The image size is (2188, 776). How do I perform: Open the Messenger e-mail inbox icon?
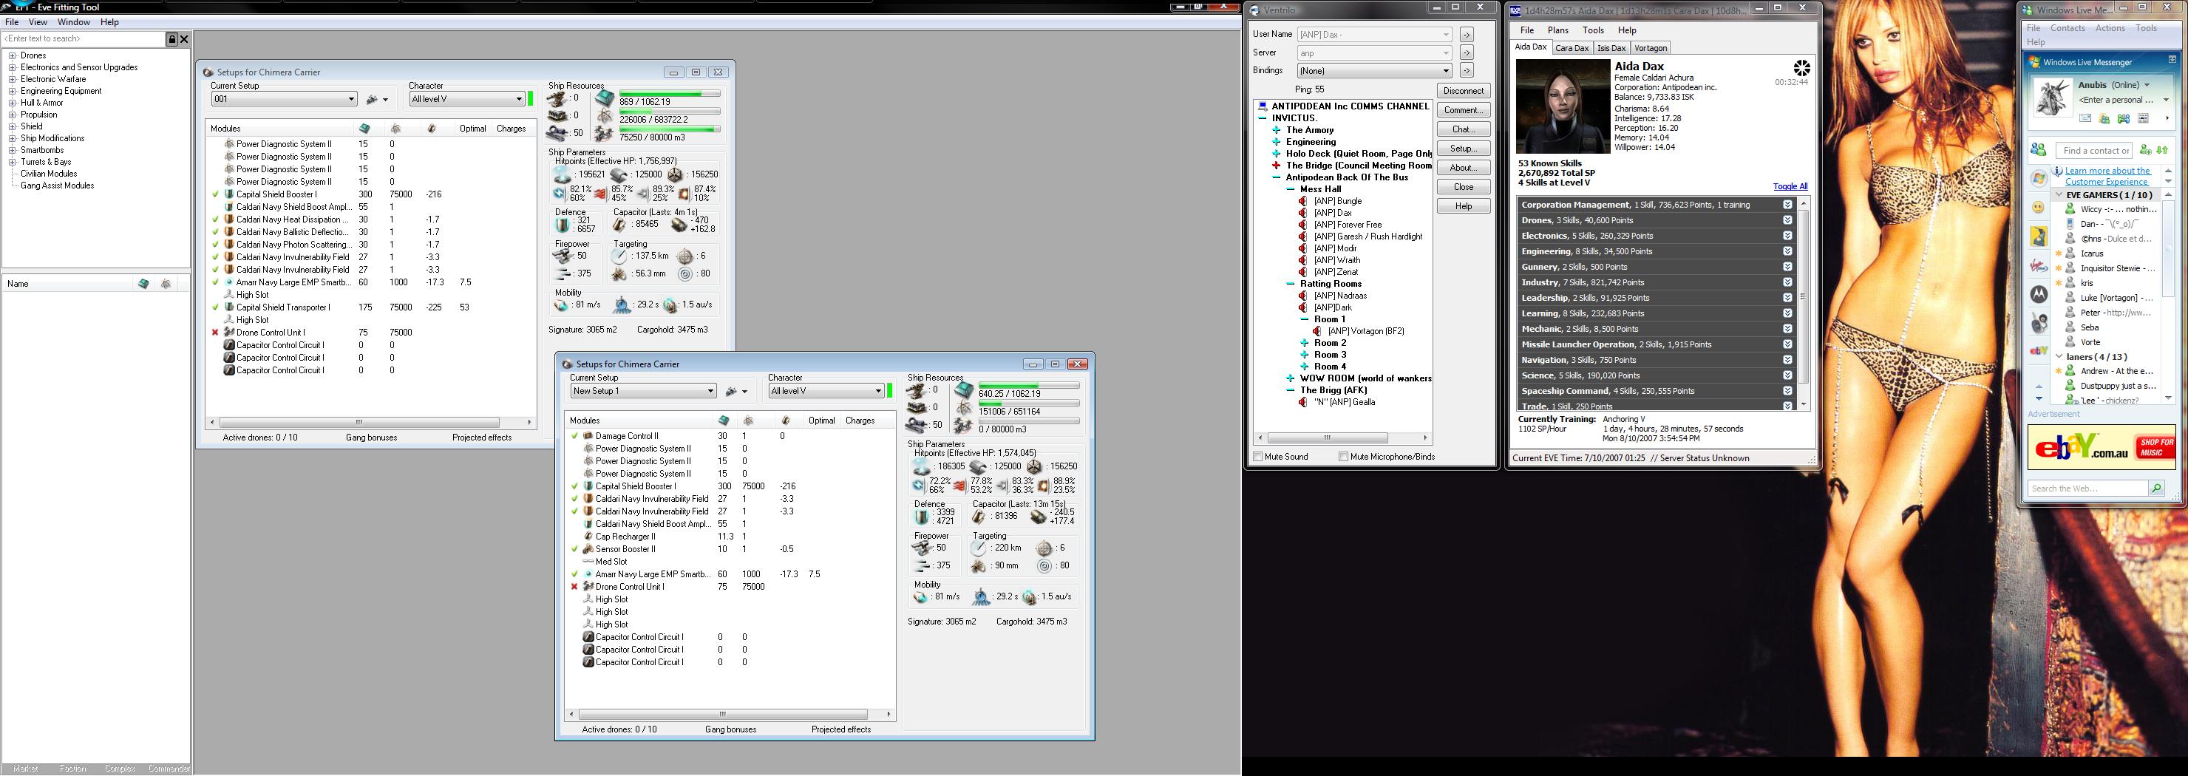pyautogui.click(x=2085, y=118)
